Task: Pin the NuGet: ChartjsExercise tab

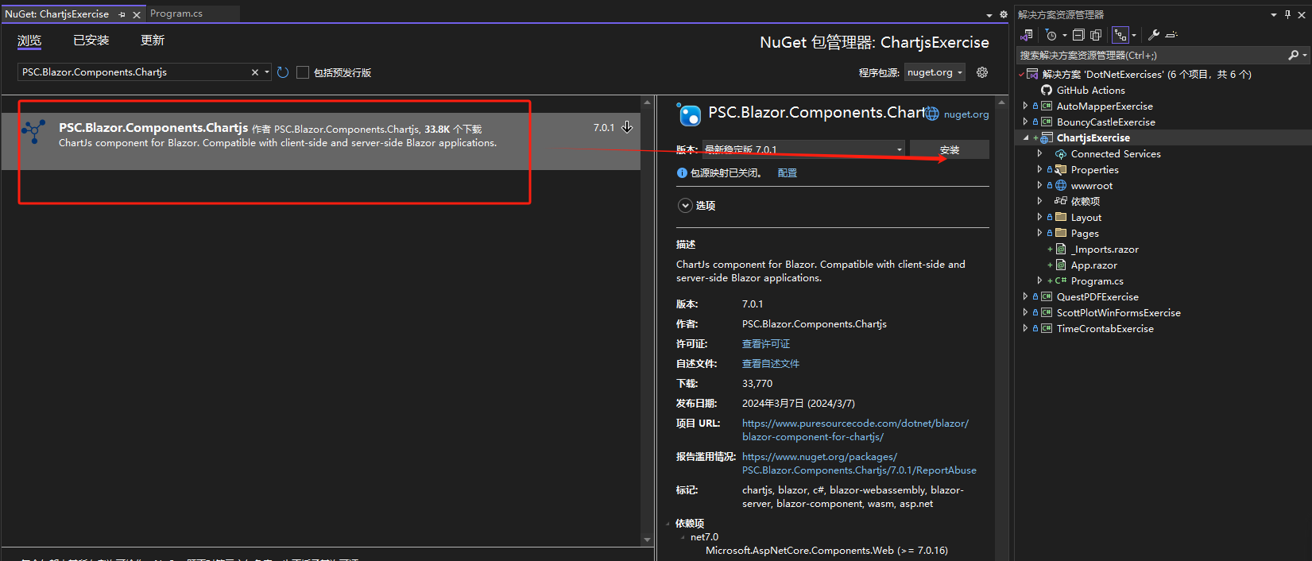Action: (122, 14)
